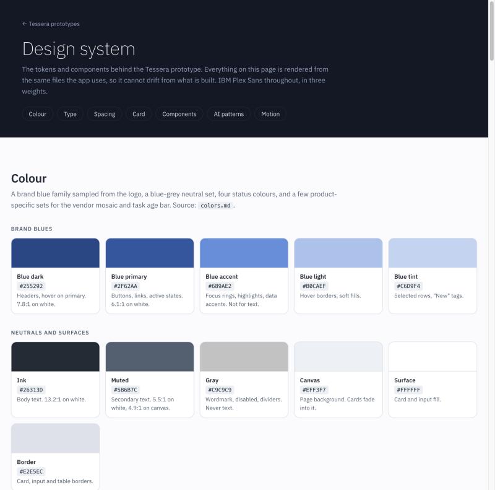Click the NEUTRALS AND SURFACES subheading
495x490 pixels.
coord(50,333)
